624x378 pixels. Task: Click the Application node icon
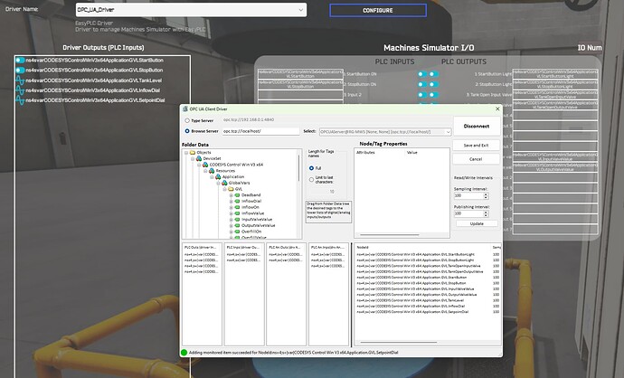point(218,176)
